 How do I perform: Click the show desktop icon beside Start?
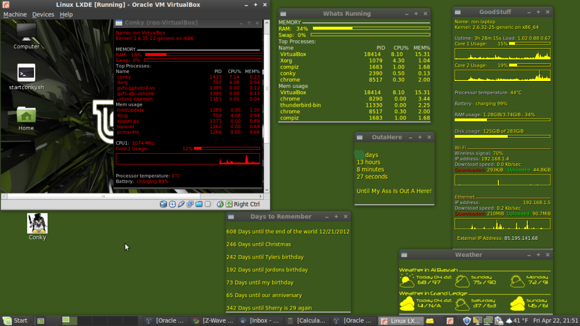point(41,321)
